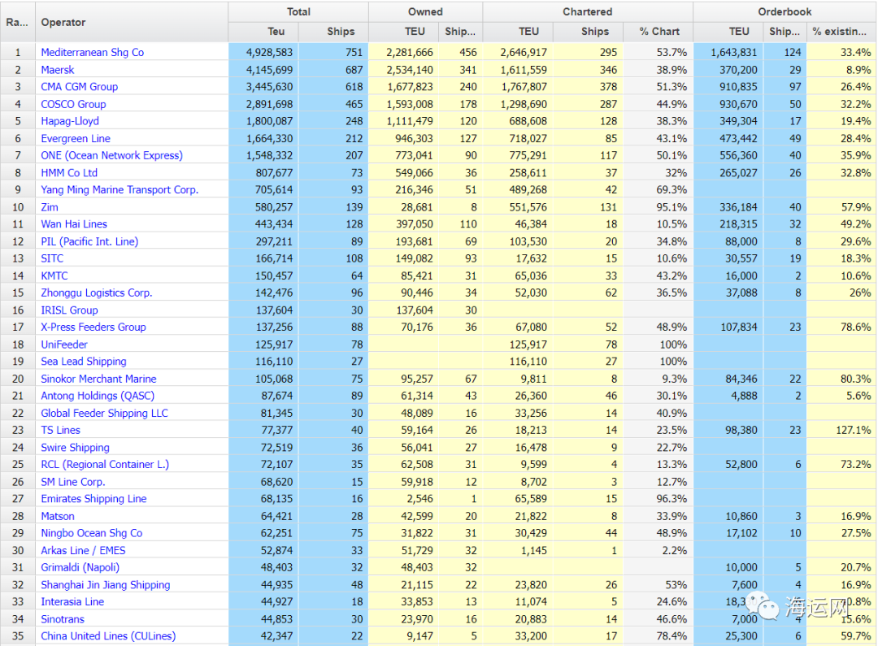Image resolution: width=878 pixels, height=646 pixels.
Task: Open HMM Co Ltd operator link
Action: click(x=69, y=173)
